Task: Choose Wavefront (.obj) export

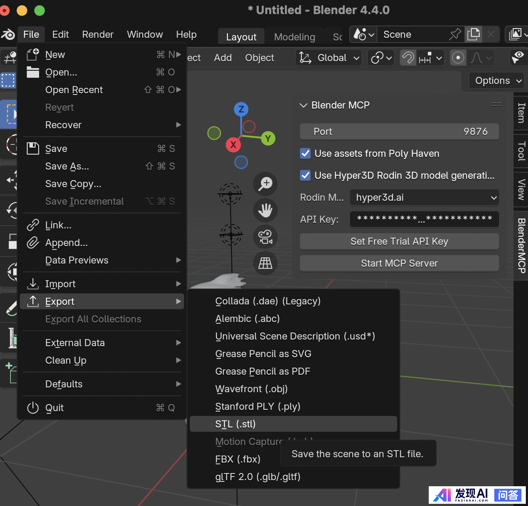Action: [293, 389]
